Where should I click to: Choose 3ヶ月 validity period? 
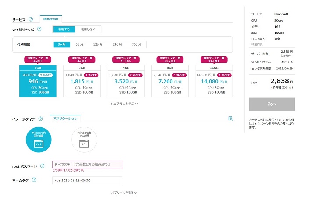(x=62, y=44)
